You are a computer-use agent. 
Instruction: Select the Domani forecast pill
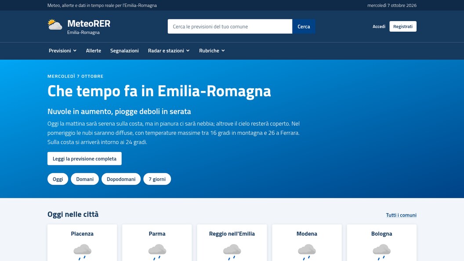tap(85, 179)
